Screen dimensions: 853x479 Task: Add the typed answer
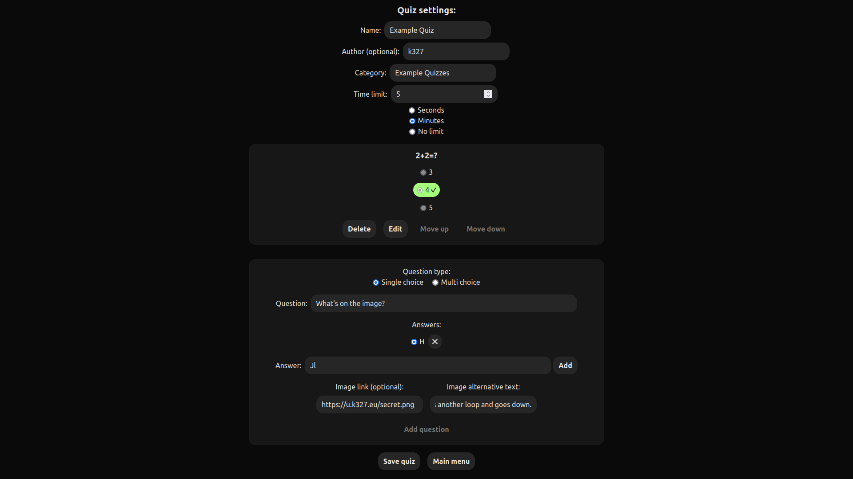pos(565,365)
